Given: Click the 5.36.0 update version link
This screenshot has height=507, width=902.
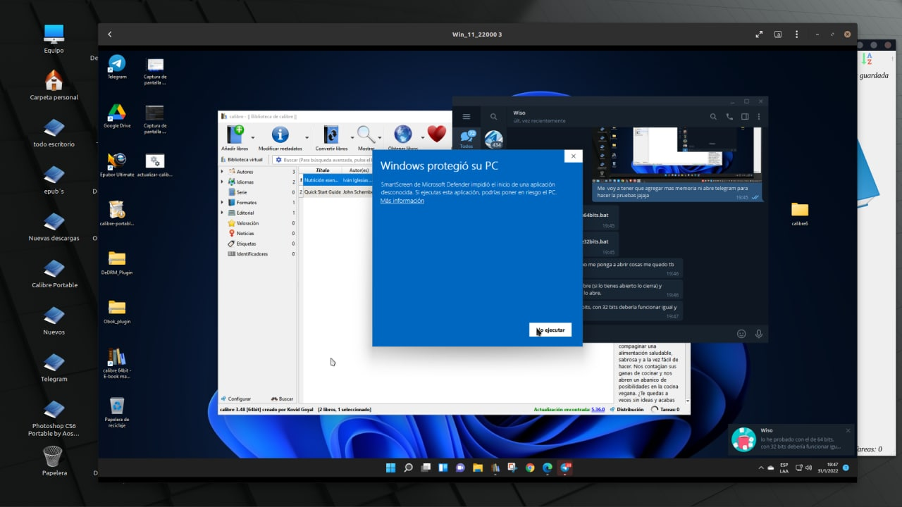Looking at the screenshot, I should [598, 409].
